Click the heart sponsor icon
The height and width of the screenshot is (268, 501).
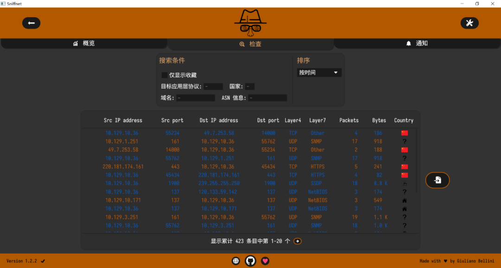click(x=265, y=261)
